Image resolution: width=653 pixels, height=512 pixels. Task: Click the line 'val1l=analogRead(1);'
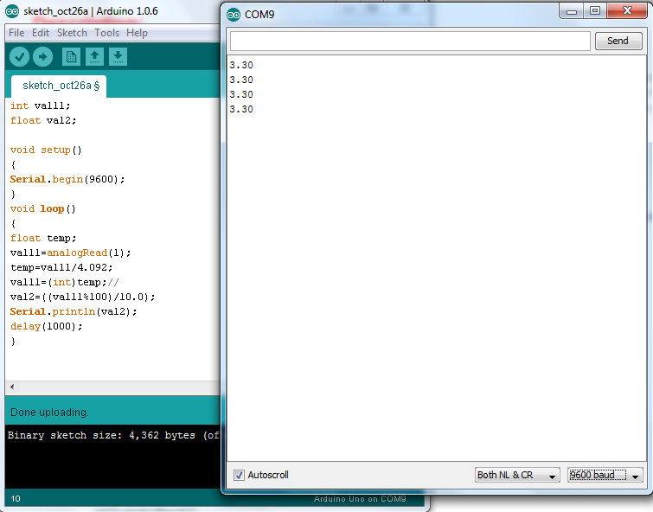[x=70, y=253]
